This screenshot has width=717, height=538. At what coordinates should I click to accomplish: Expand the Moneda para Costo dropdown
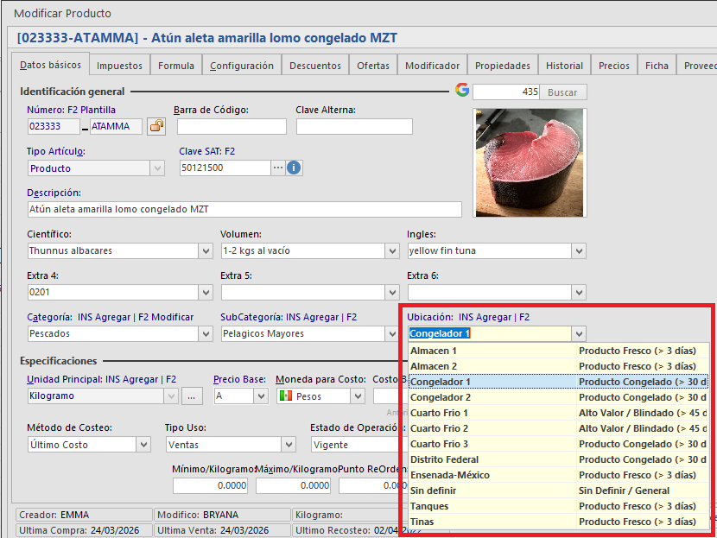(358, 396)
